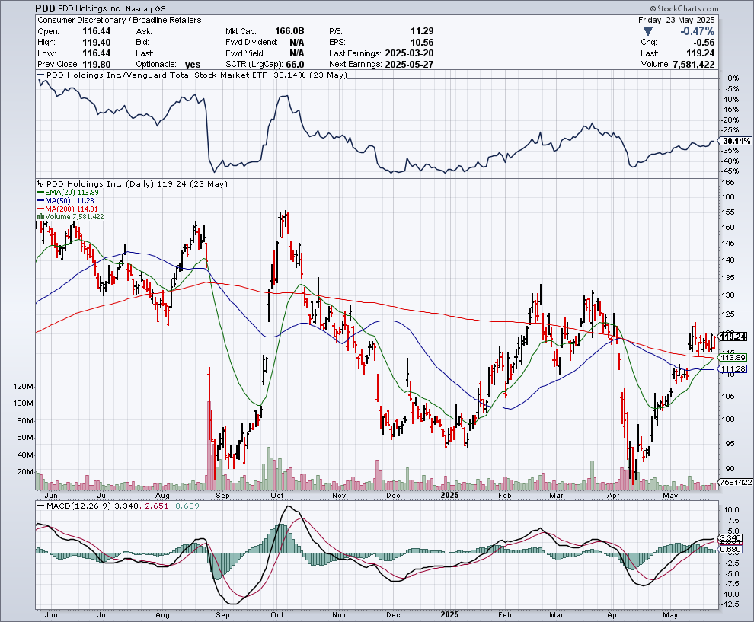Screen dimensions: 754x622
Task: Select the Prev Close value 119.80
Action: (96, 65)
